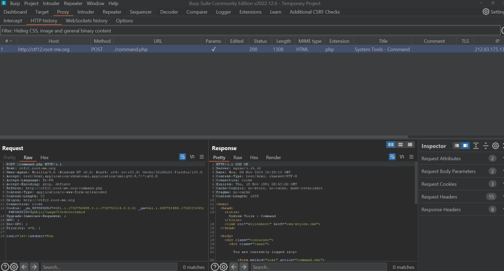
Task: Switch to the Logger tab
Action: 223,12
